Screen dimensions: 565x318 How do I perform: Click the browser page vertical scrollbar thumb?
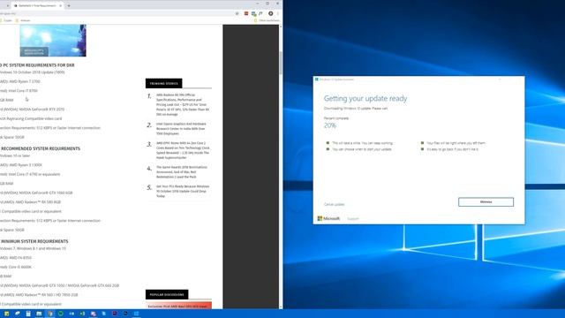tap(281, 63)
